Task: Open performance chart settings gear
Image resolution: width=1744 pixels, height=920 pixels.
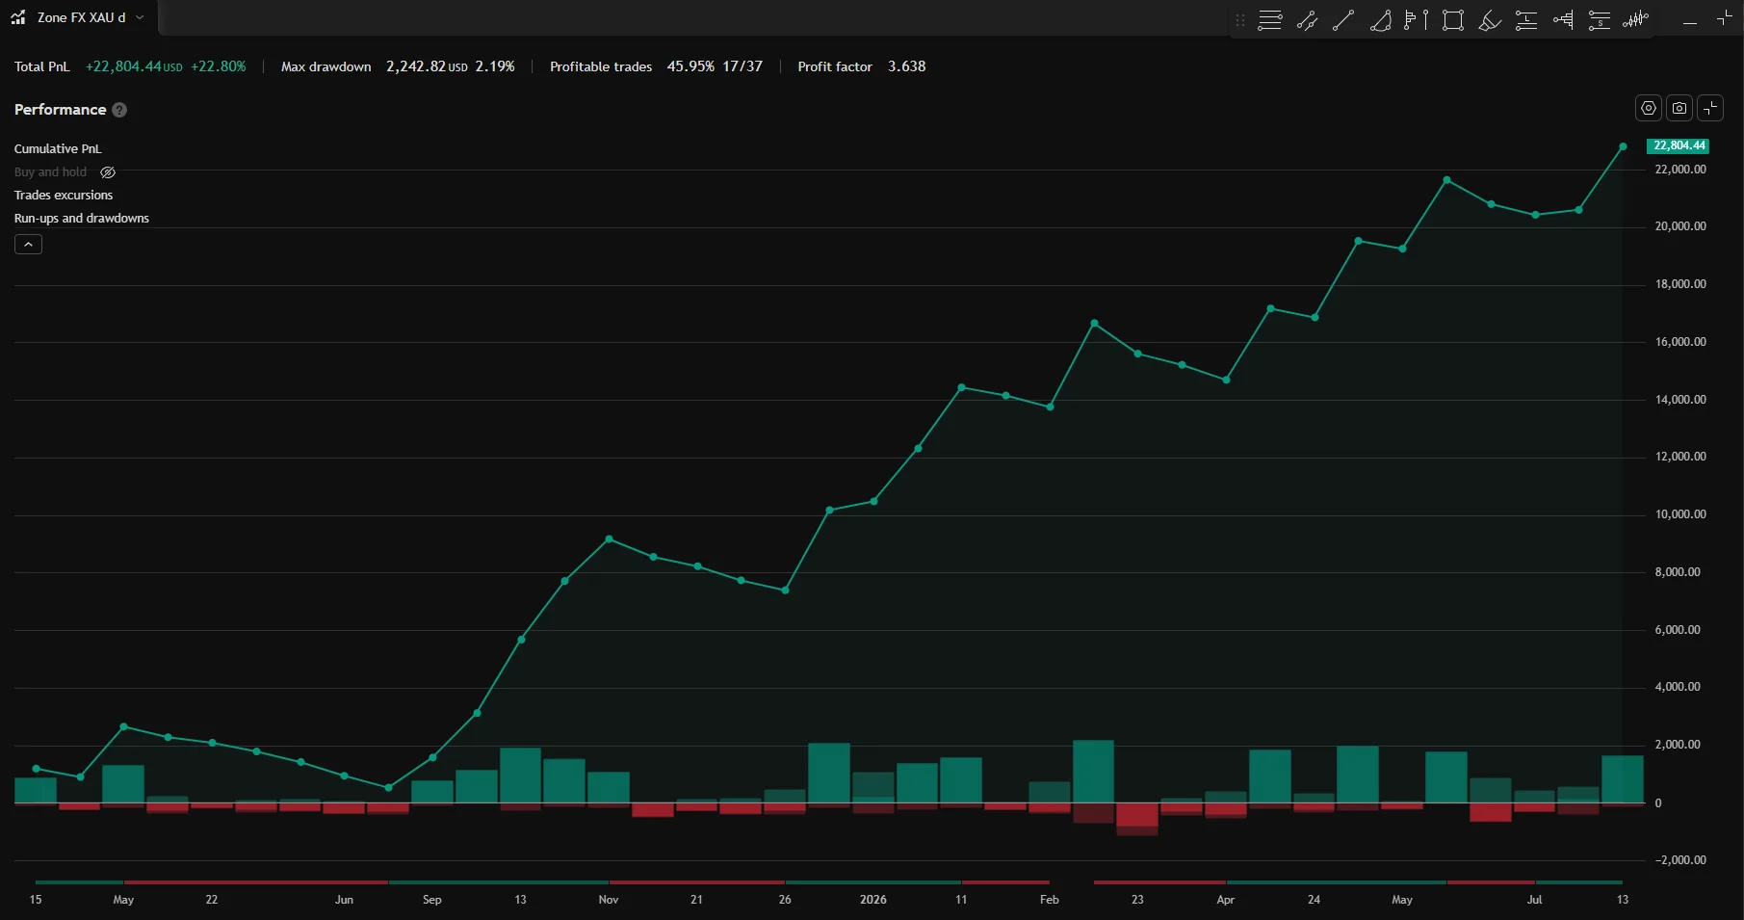Action: click(1649, 108)
